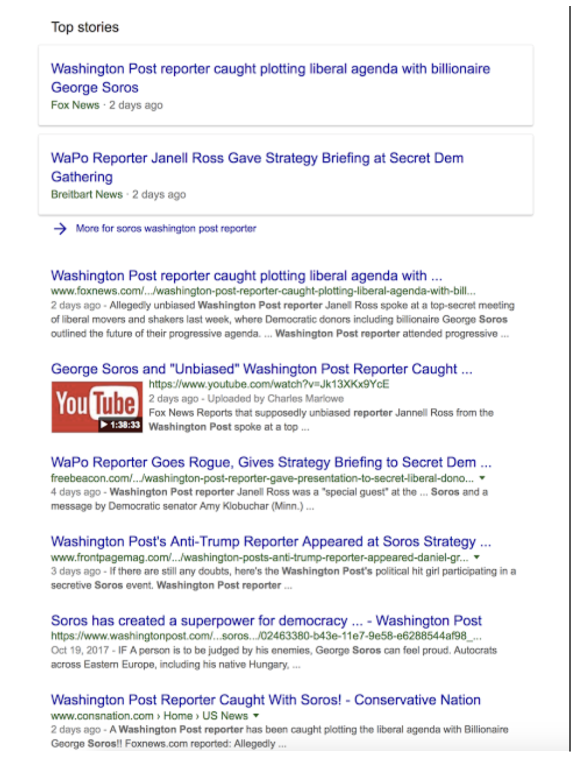Click the 1:38:33 play duration badge
The width and height of the screenshot is (577, 769).
tap(121, 425)
